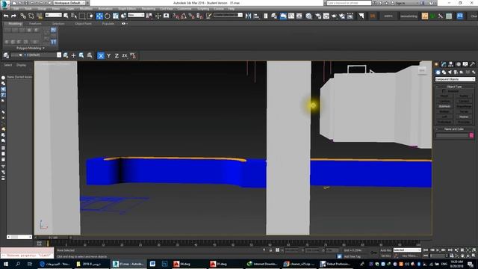
Task: Collapse the Object Type rollout
Action: 454,87
